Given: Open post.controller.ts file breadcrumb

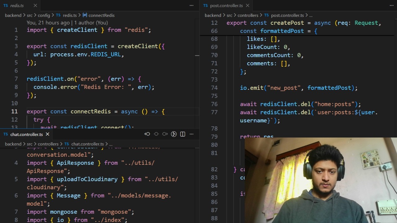Looking at the screenshot, I should click(x=287, y=15).
